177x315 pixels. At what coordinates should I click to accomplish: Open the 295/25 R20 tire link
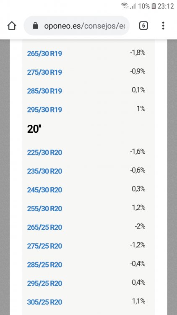coord(44,283)
